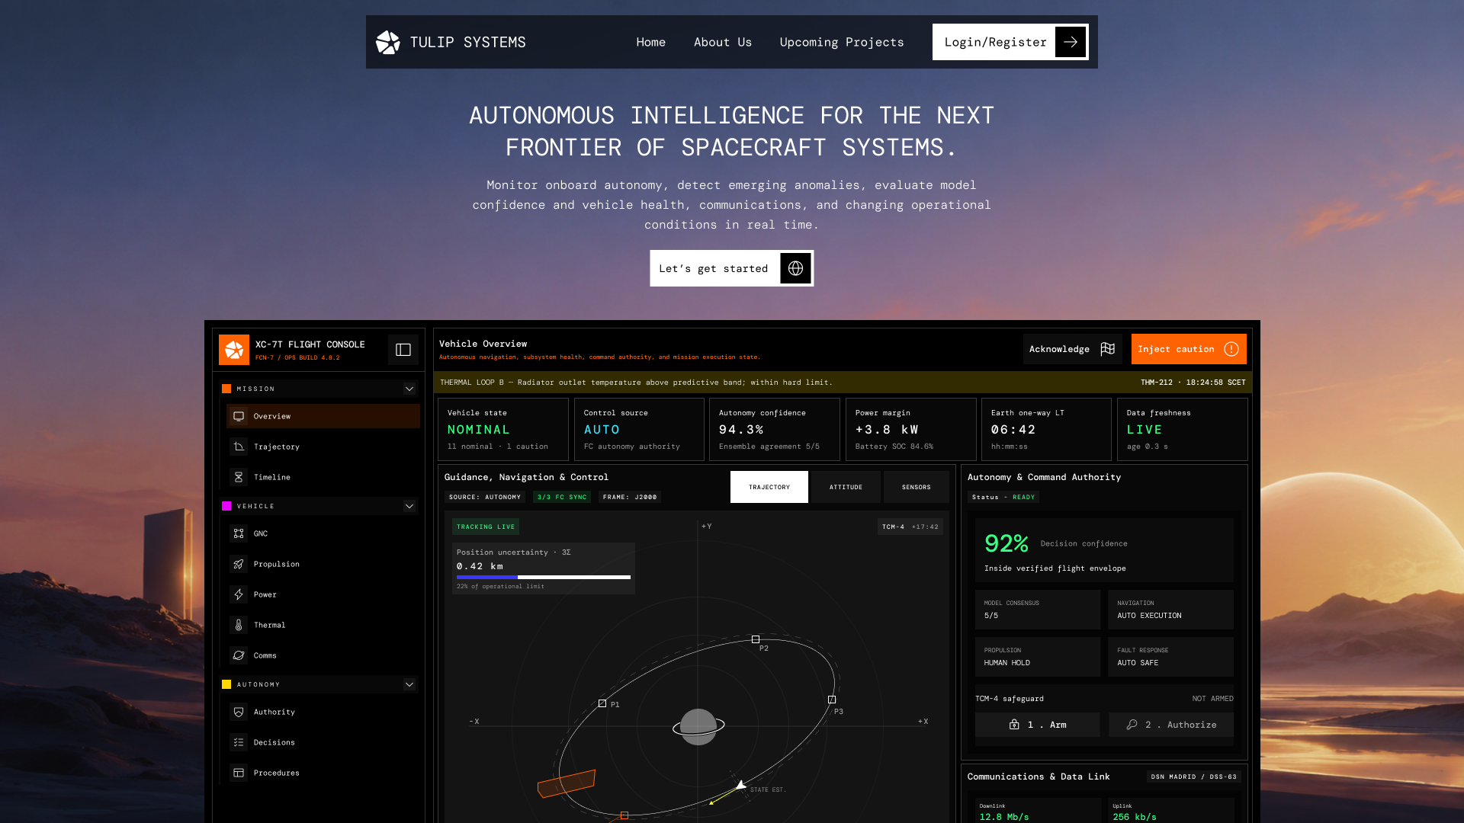Click the Earth one-way LT 06:42 card
Image resolution: width=1464 pixels, height=823 pixels.
click(1046, 429)
